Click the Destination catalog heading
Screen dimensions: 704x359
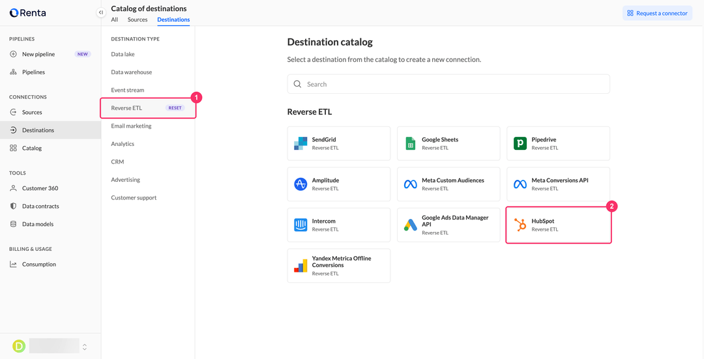[x=330, y=42]
